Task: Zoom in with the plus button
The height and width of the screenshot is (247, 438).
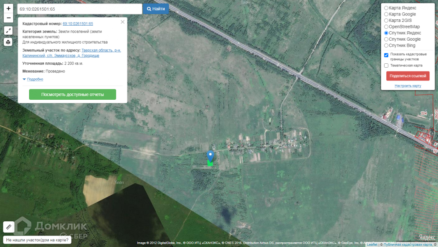Action: 9,9
